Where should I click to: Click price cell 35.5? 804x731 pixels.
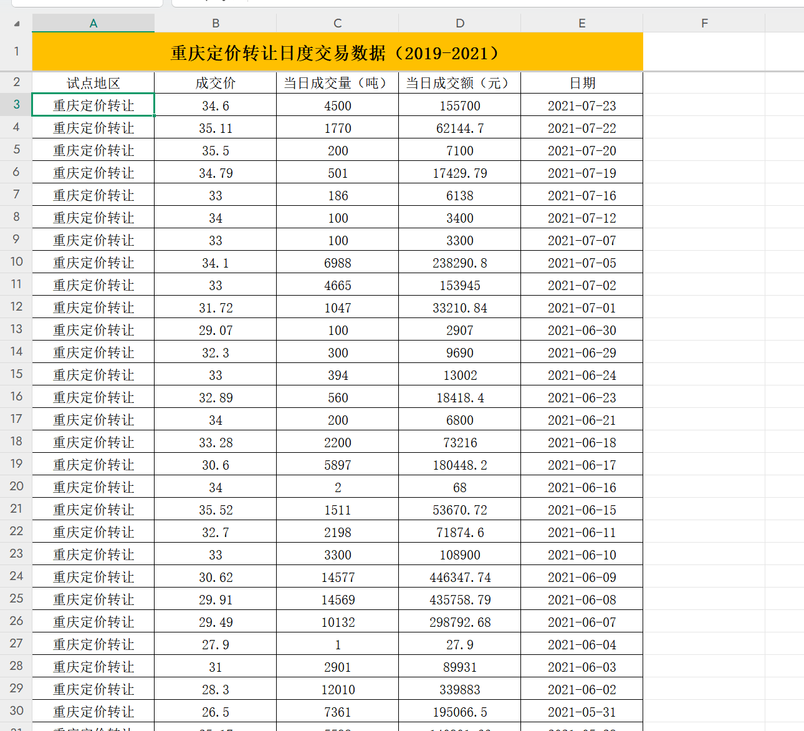tap(216, 150)
